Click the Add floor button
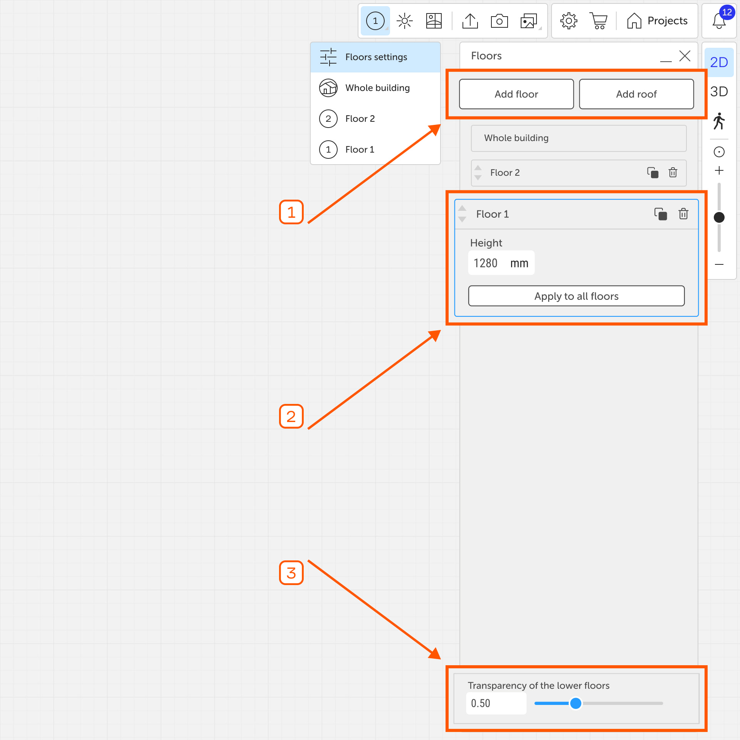 pyautogui.click(x=516, y=94)
